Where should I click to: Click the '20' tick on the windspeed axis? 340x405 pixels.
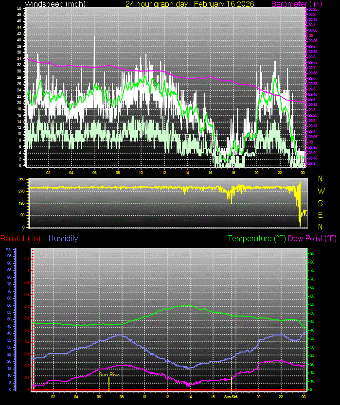(x=19, y=103)
